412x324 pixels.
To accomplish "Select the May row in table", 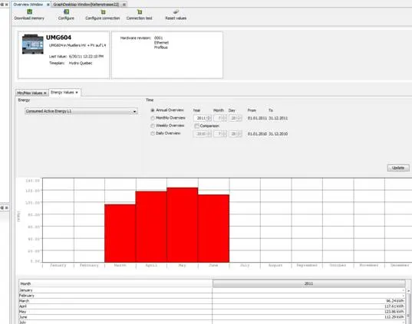I will [212, 312].
